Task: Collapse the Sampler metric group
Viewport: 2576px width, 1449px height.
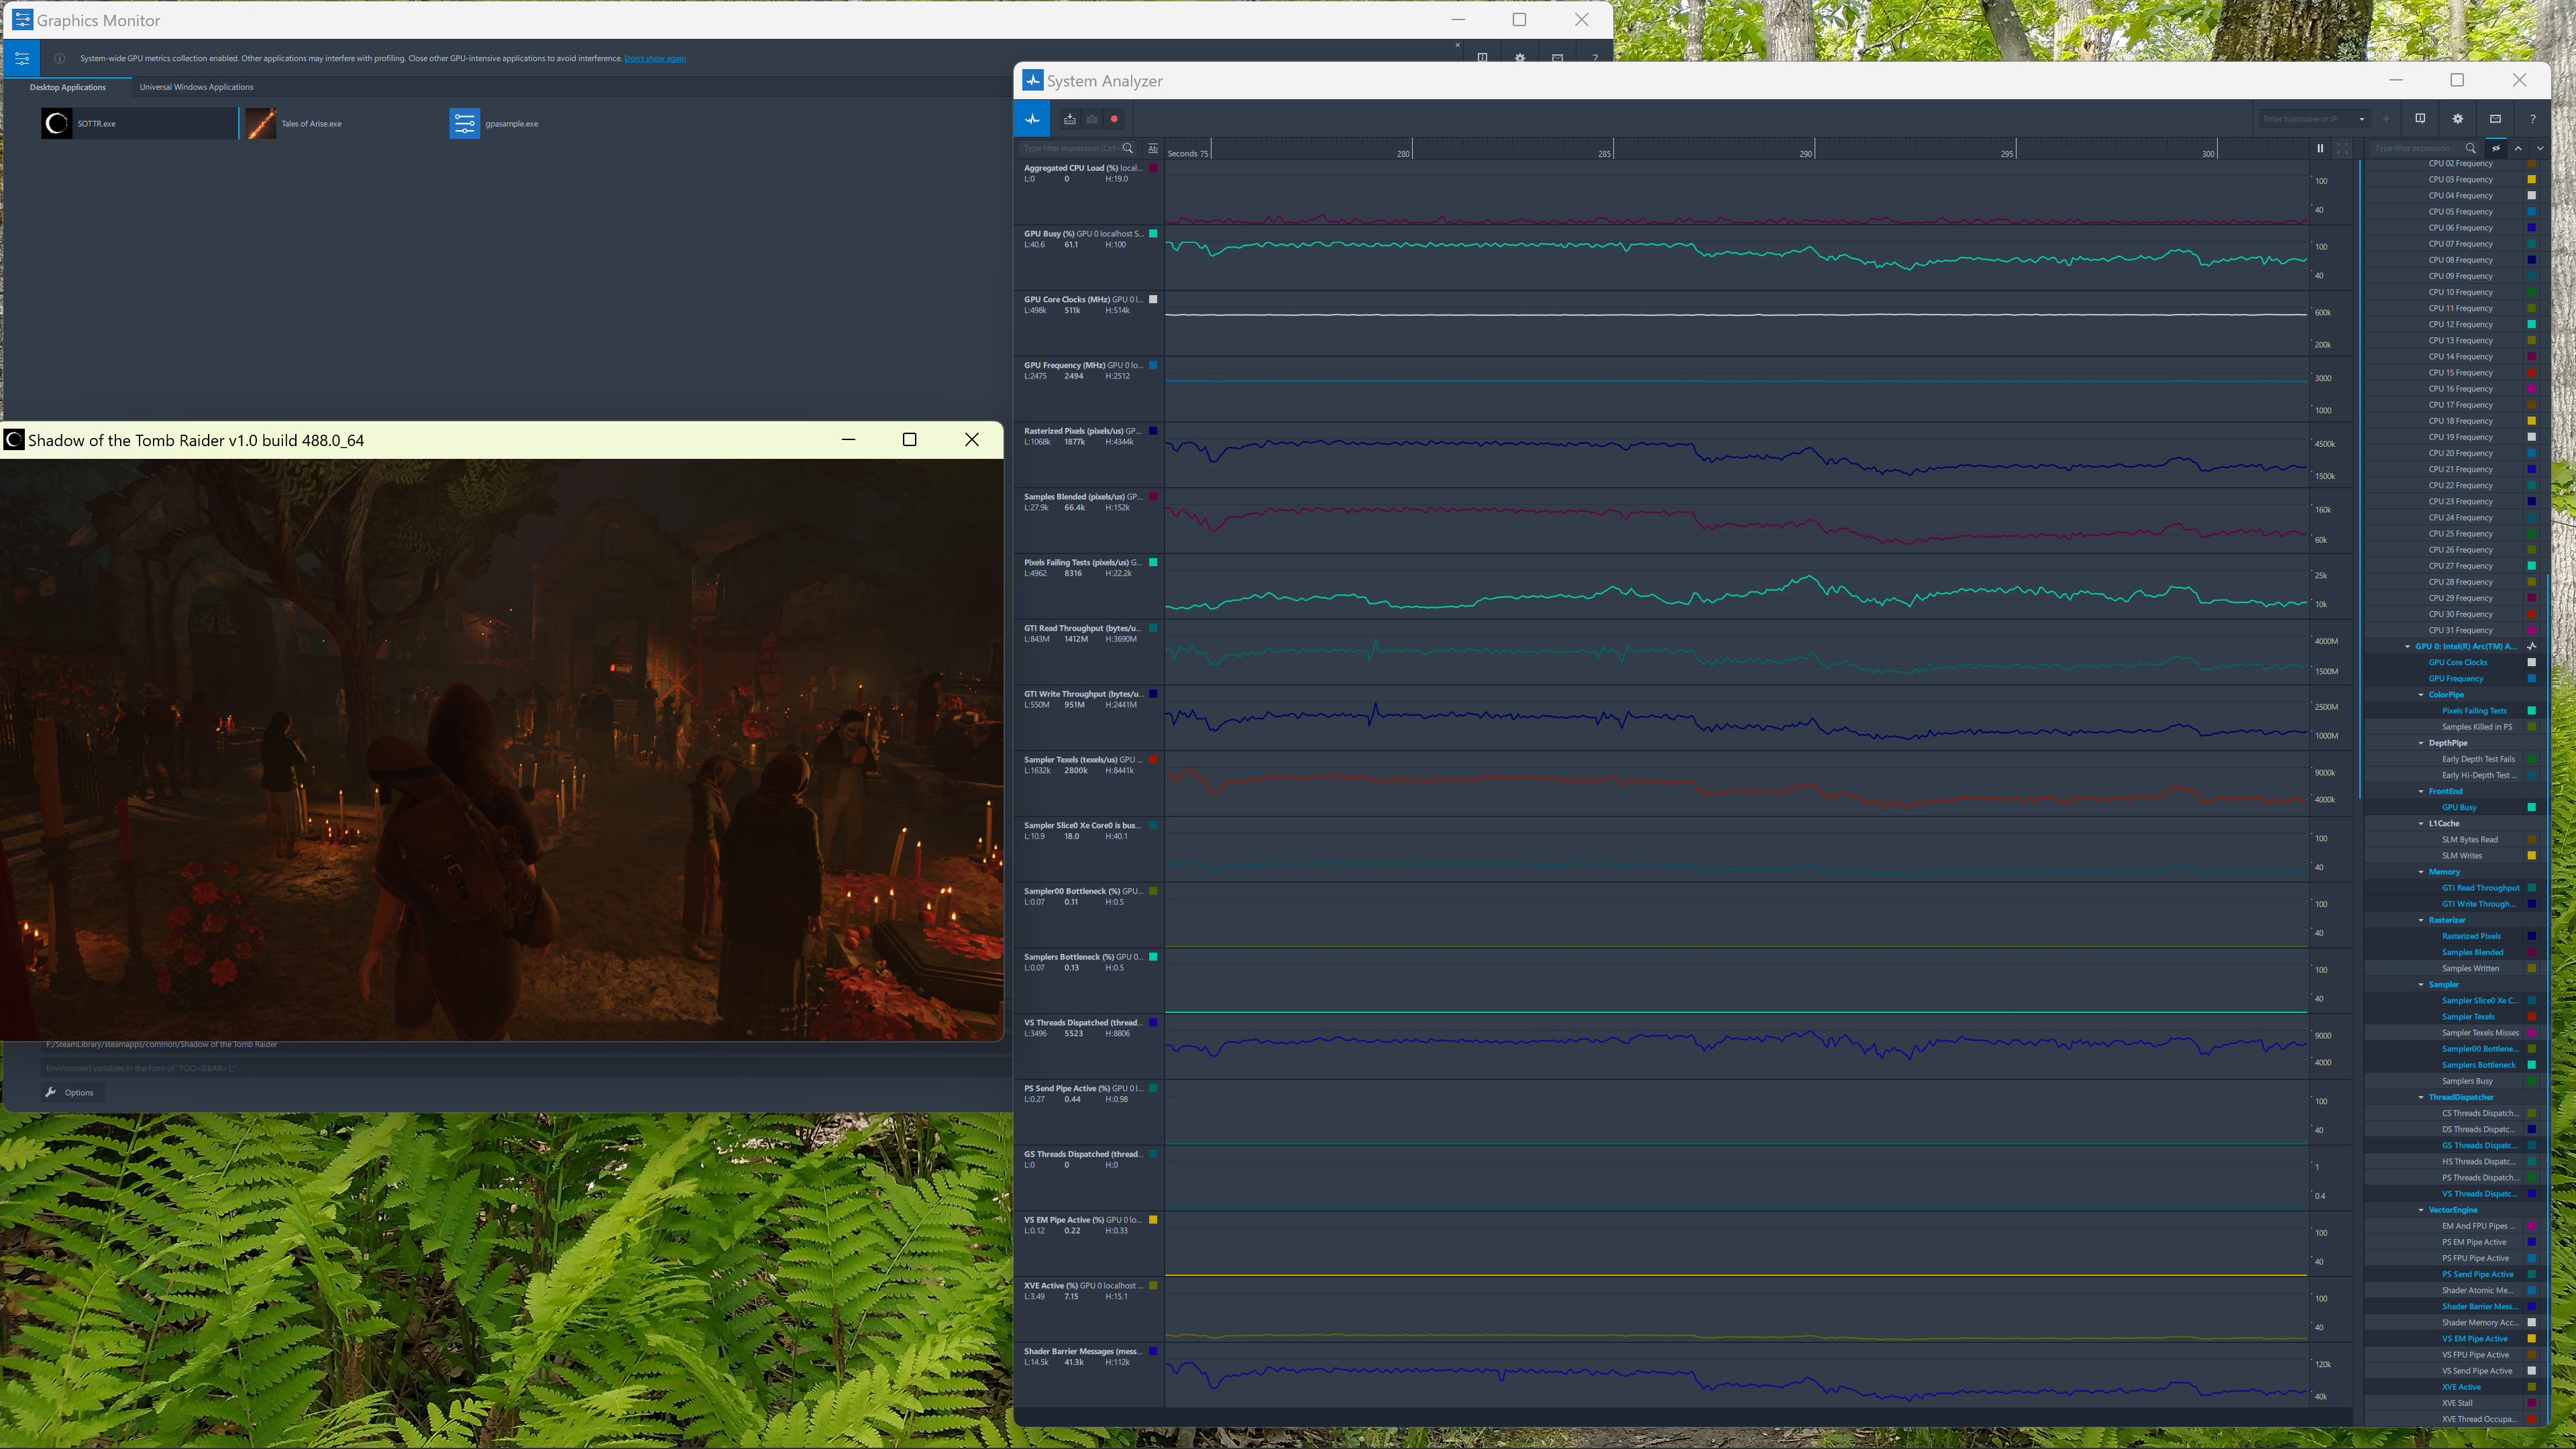Action: (x=2421, y=985)
